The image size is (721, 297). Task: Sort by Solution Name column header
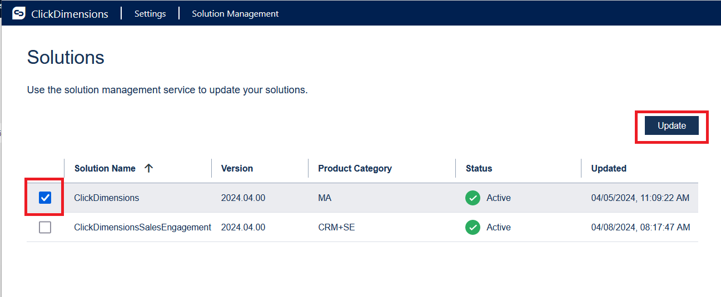(x=105, y=168)
